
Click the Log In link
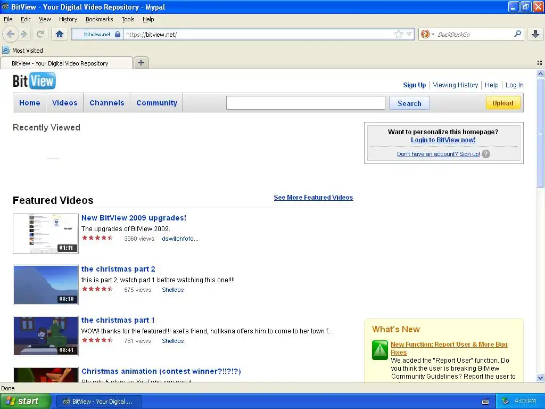pos(514,85)
